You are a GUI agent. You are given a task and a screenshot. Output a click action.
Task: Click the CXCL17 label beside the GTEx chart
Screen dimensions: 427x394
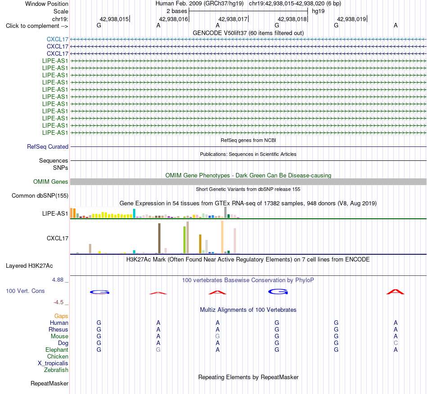coord(57,239)
